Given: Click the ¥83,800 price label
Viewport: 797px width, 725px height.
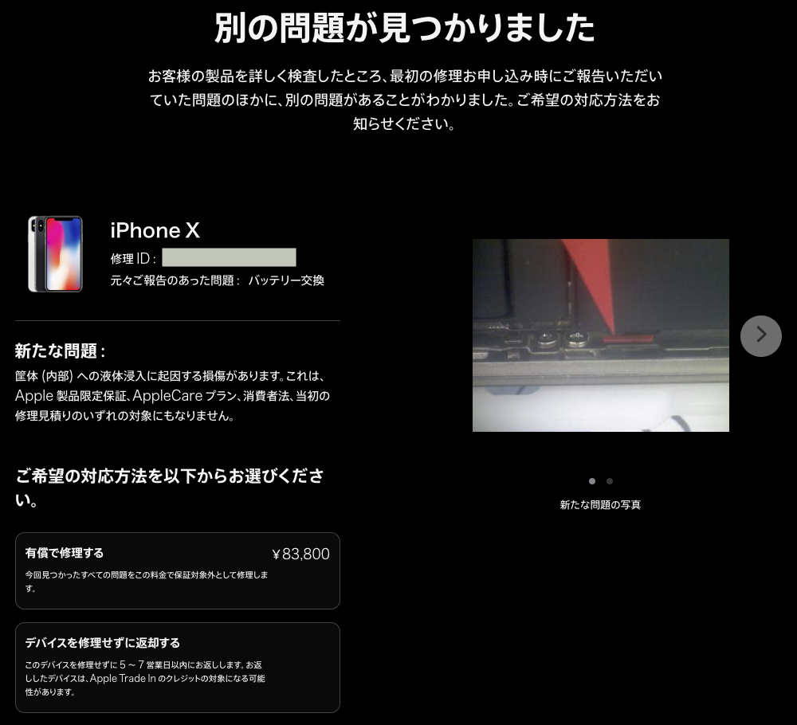Looking at the screenshot, I should pyautogui.click(x=300, y=553).
